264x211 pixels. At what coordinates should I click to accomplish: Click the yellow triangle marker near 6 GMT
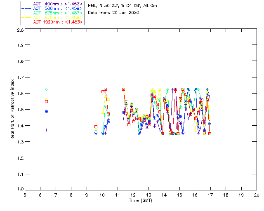47,99
